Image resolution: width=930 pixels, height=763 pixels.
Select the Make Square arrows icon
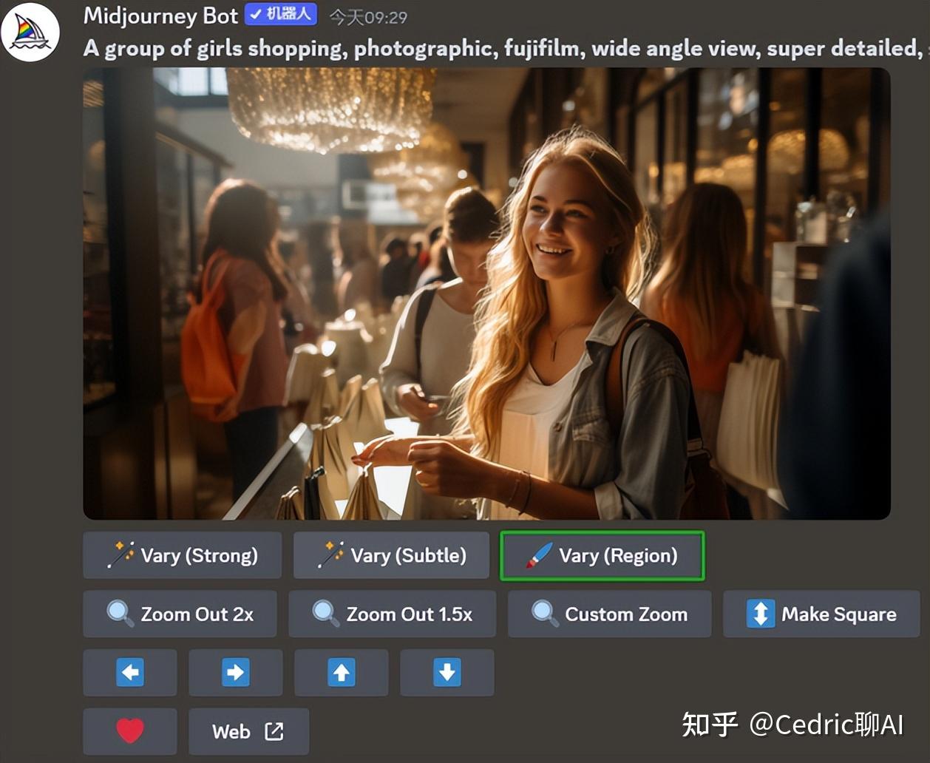click(x=759, y=613)
